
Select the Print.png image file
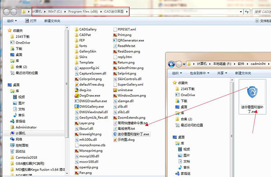pyautogui.click(x=122, y=35)
